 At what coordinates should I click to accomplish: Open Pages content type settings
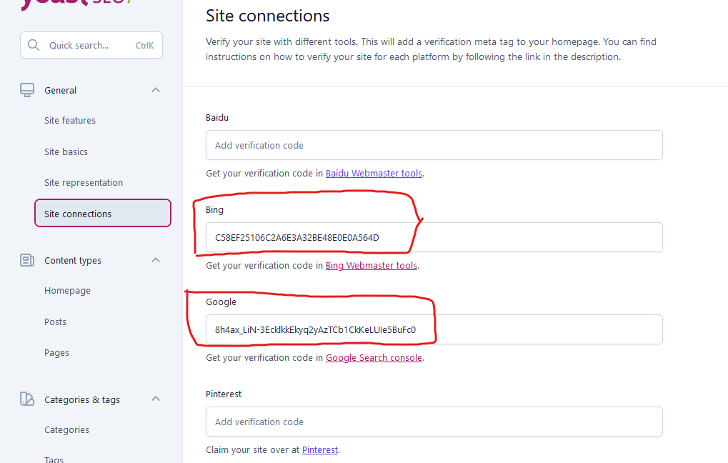56,353
